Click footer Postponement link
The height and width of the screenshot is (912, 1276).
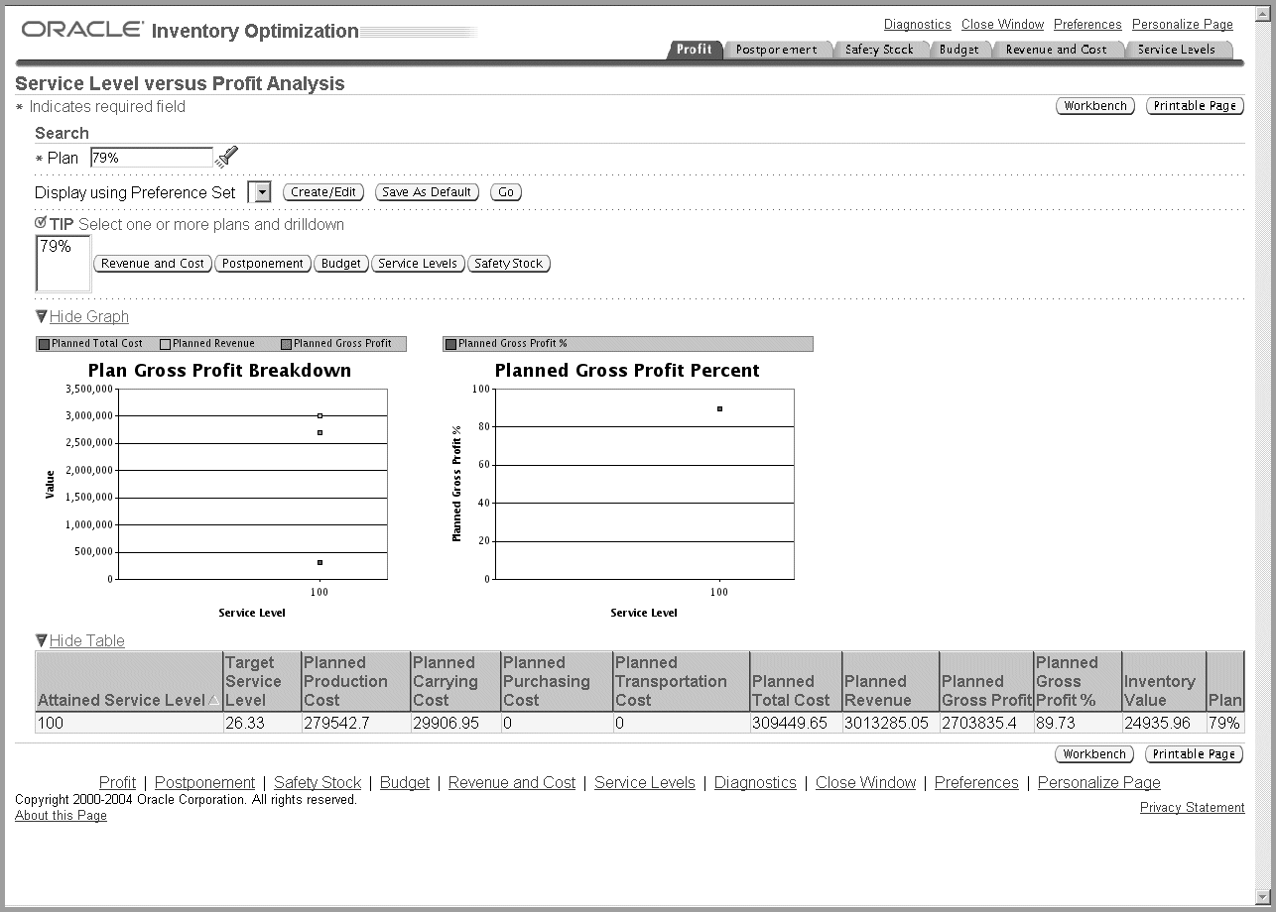click(x=205, y=782)
